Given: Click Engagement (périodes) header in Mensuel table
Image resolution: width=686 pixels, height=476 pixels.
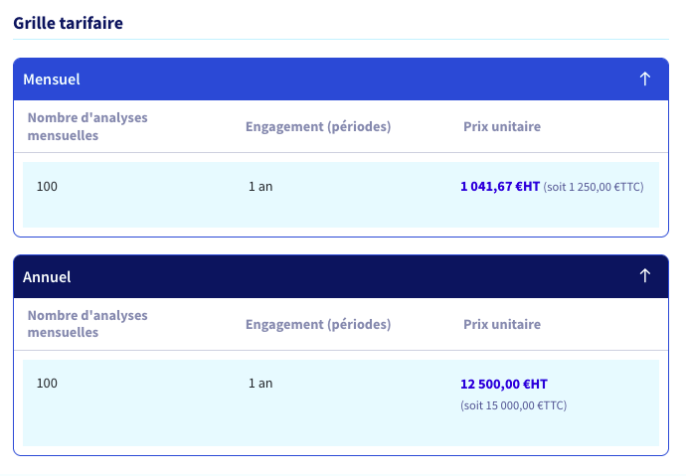Looking at the screenshot, I should 318,126.
